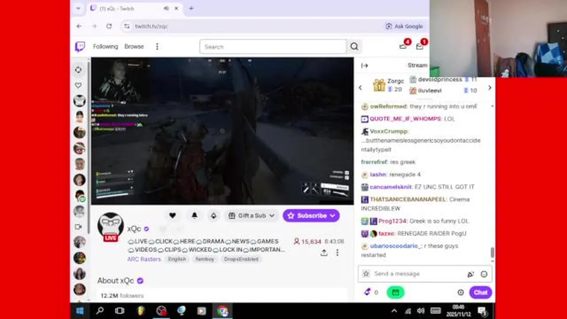Go back with the browser back arrow
This screenshot has height=319, width=567.
pos(79,26)
